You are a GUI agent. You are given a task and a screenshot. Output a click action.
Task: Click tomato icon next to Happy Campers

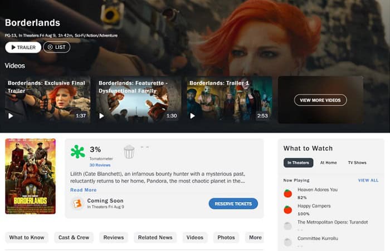tap(288, 209)
